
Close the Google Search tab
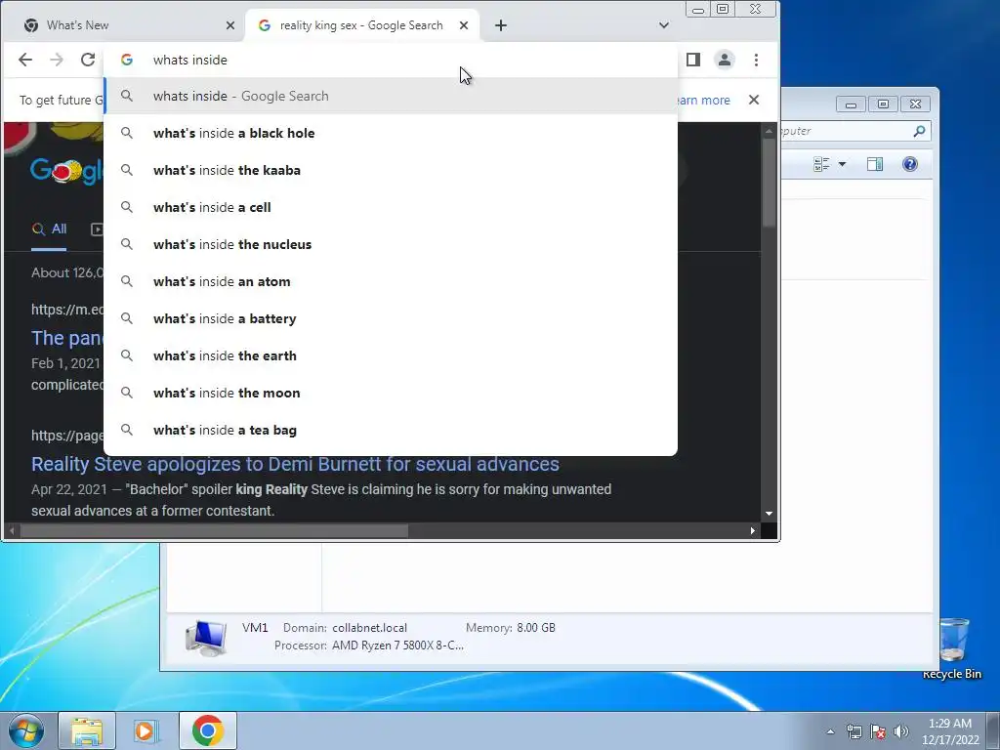[x=464, y=25]
